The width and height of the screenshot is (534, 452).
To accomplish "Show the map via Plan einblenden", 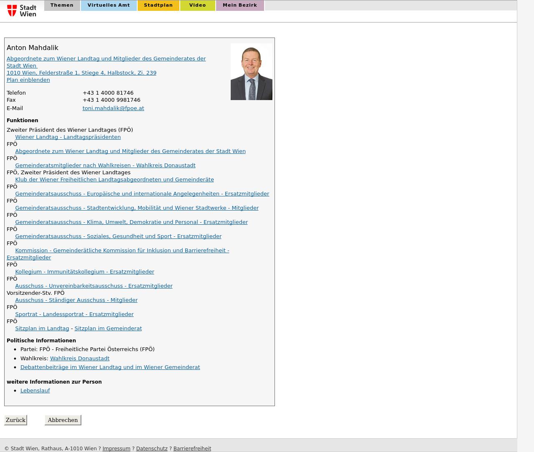I will point(28,80).
